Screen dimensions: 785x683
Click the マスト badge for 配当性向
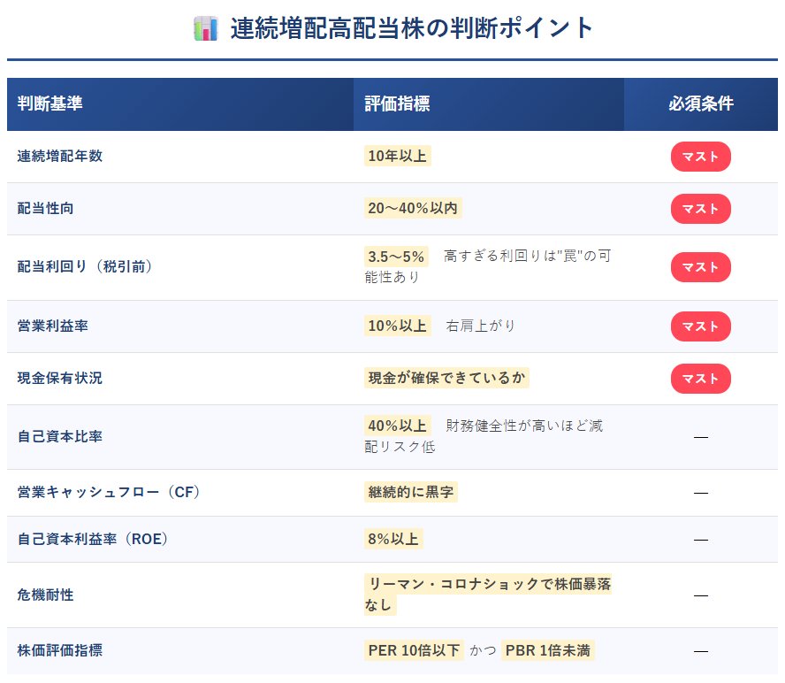click(700, 209)
